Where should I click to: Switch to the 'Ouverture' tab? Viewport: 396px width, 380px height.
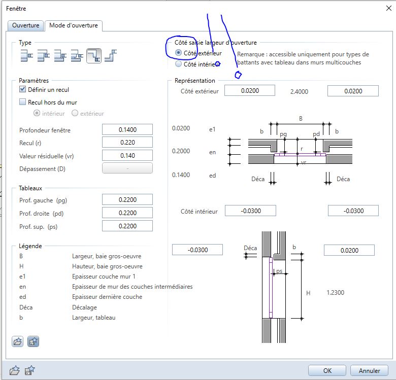(x=25, y=25)
